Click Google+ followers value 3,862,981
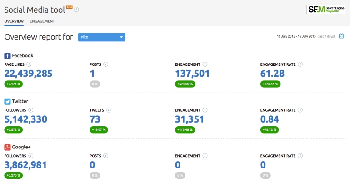 coord(25,165)
